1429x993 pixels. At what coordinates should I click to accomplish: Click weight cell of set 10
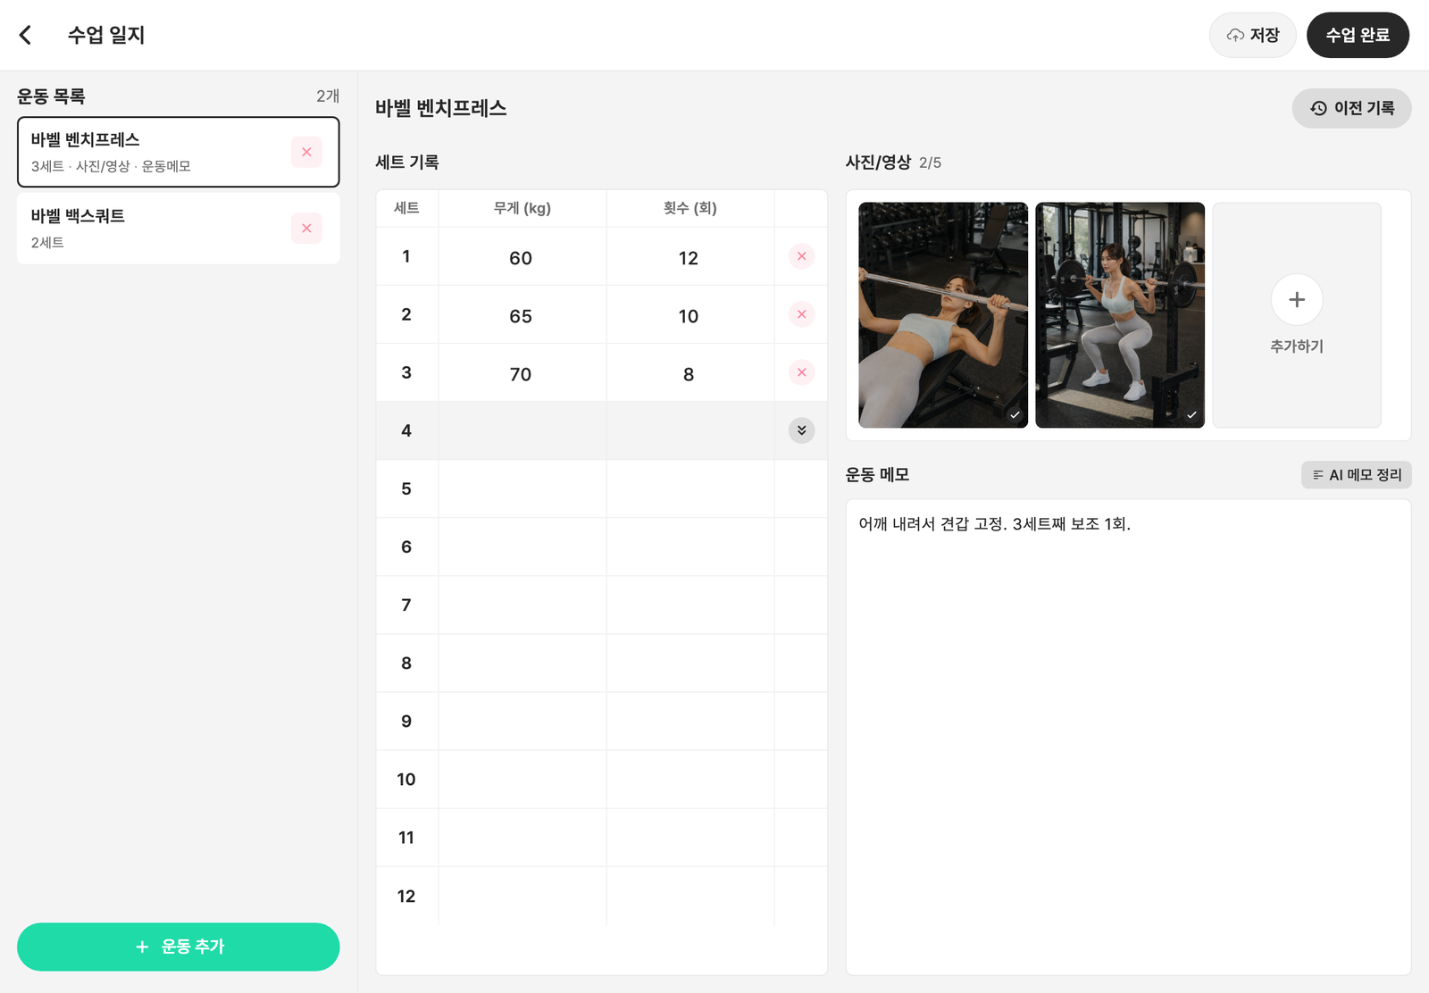(x=522, y=780)
